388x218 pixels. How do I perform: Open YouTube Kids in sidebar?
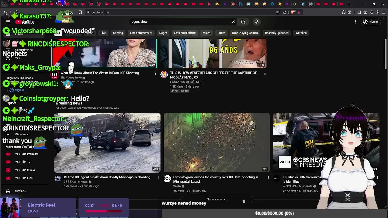click(x=24, y=178)
